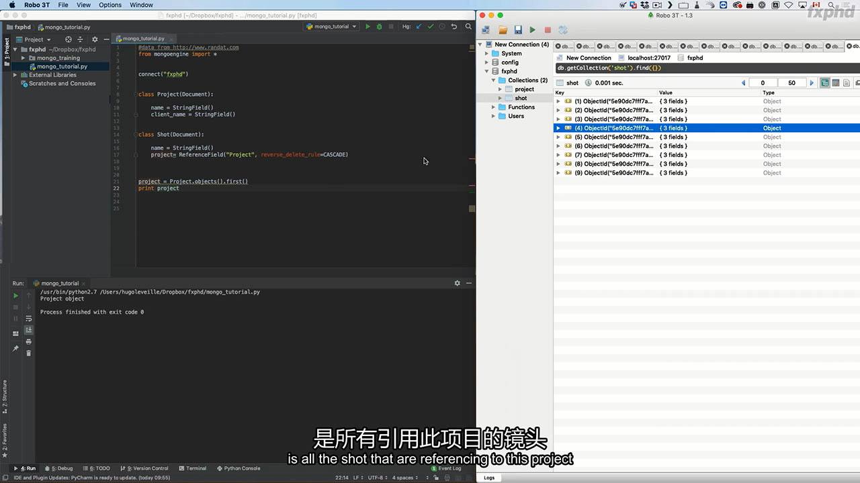The height and width of the screenshot is (483, 860).
Task: Click the page size field showing 50
Action: [792, 83]
